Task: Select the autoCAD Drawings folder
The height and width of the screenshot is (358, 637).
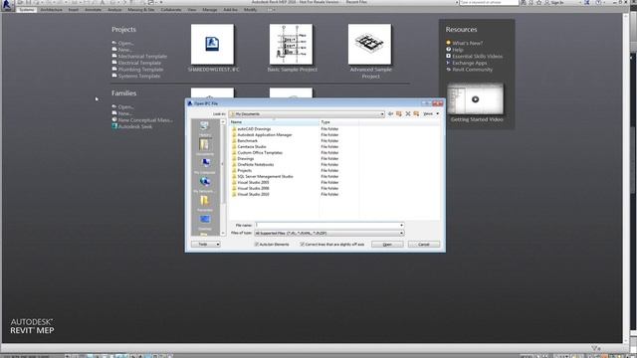Action: pos(254,129)
